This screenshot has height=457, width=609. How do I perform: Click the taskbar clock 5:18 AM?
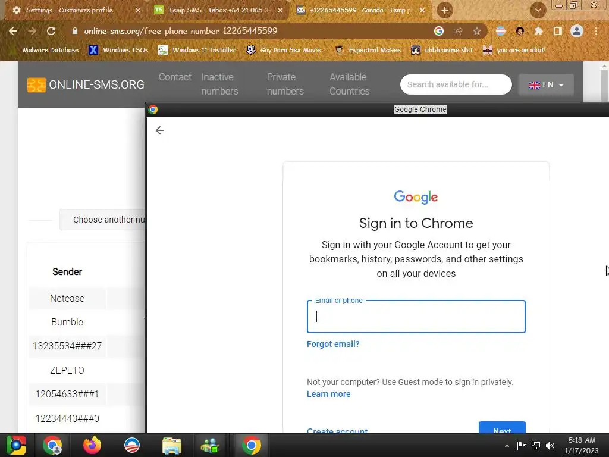tap(582, 445)
